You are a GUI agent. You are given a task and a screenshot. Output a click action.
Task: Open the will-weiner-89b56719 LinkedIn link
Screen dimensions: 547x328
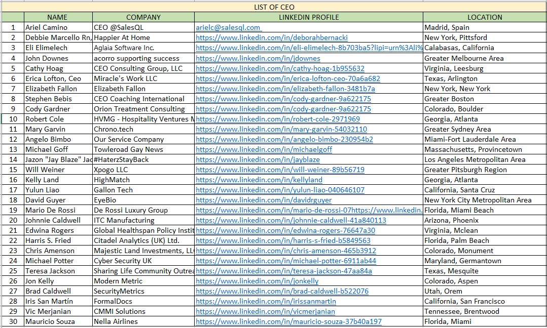coord(280,170)
